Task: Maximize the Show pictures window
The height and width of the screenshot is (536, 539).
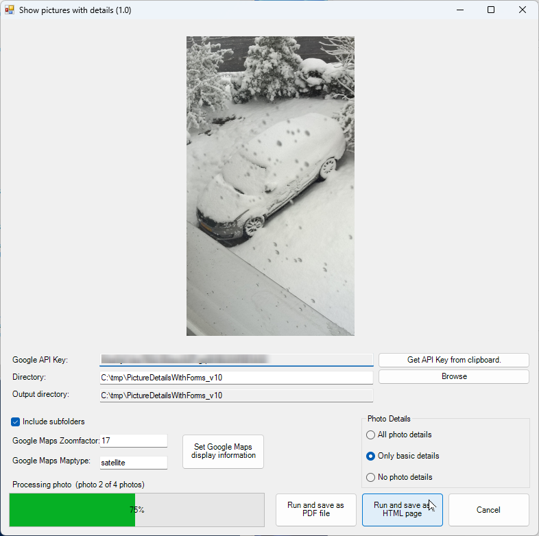Action: pyautogui.click(x=491, y=10)
